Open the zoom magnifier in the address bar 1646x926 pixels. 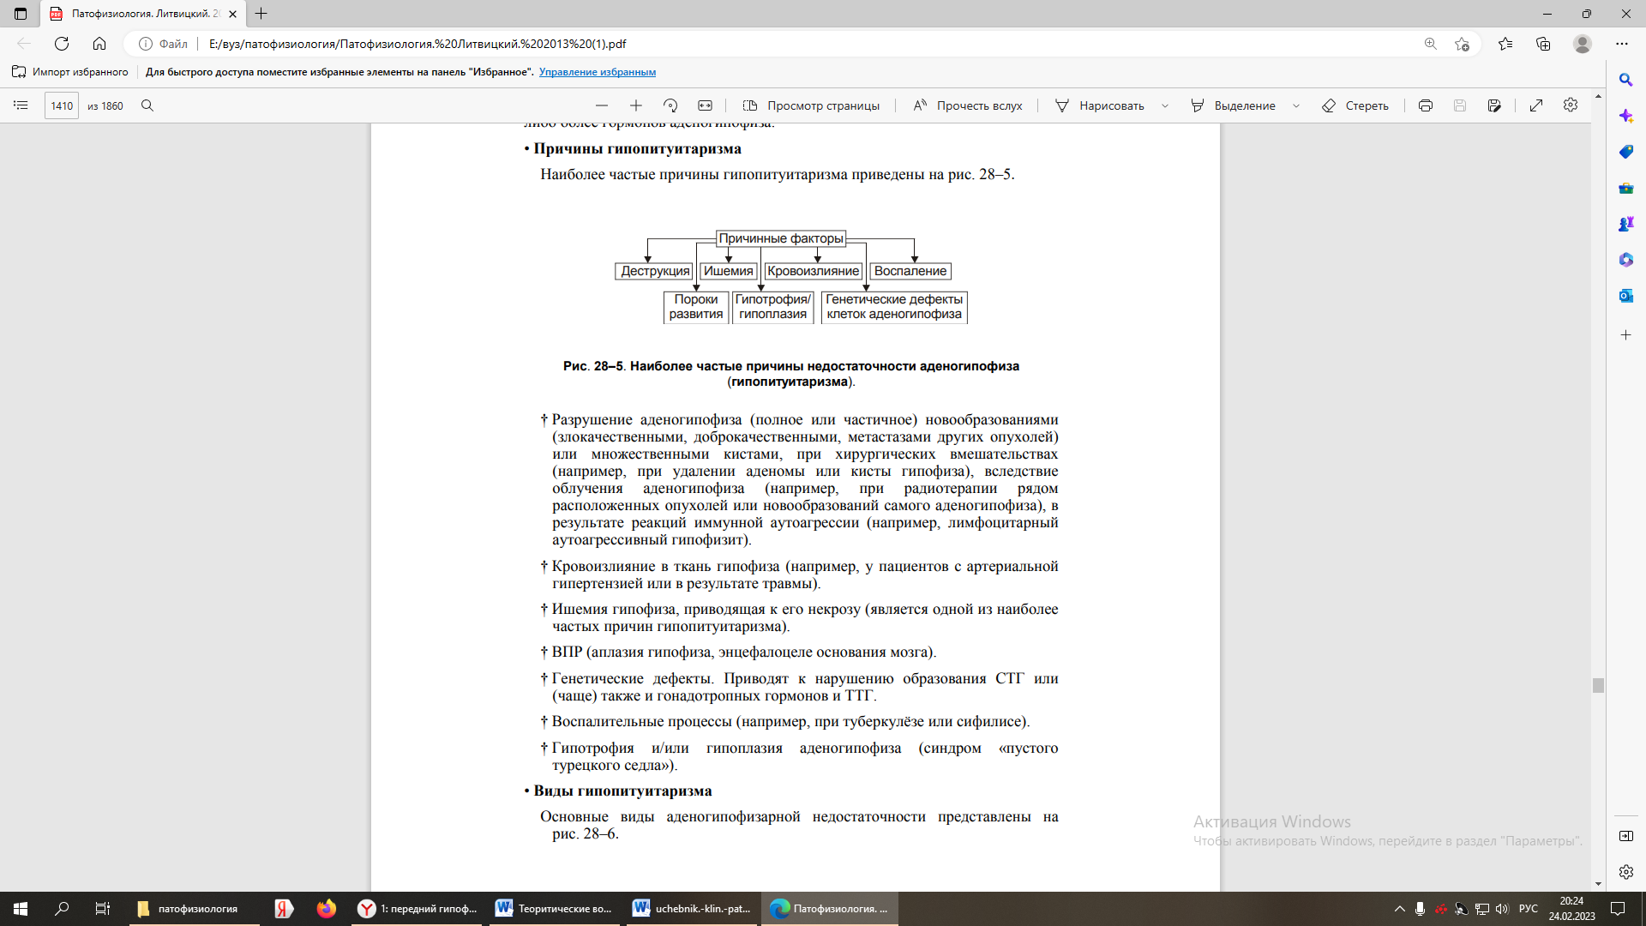click(x=1430, y=44)
